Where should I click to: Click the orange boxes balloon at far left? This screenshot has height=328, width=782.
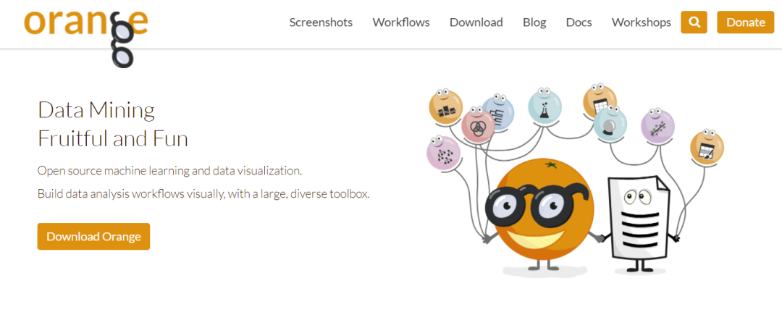tap(445, 108)
